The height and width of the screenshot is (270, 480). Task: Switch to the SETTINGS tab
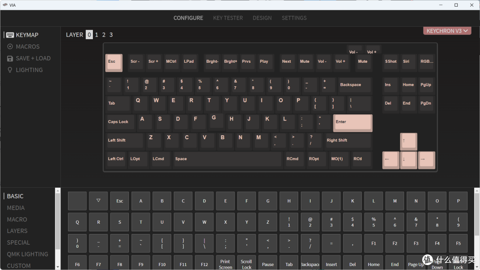pos(294,18)
